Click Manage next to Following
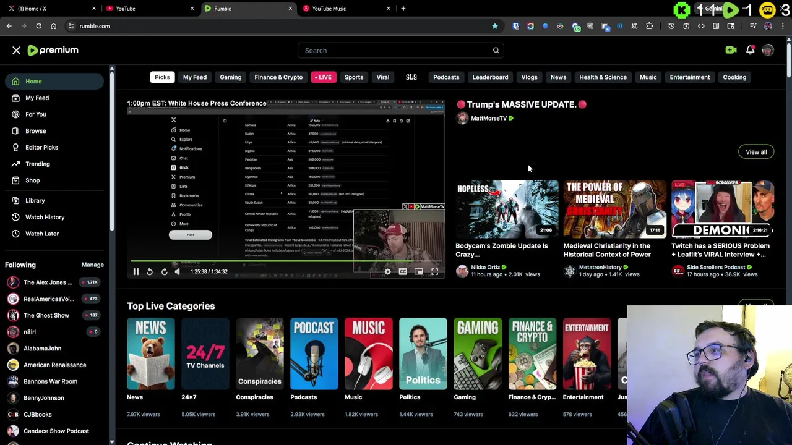792x445 pixels. tap(93, 265)
